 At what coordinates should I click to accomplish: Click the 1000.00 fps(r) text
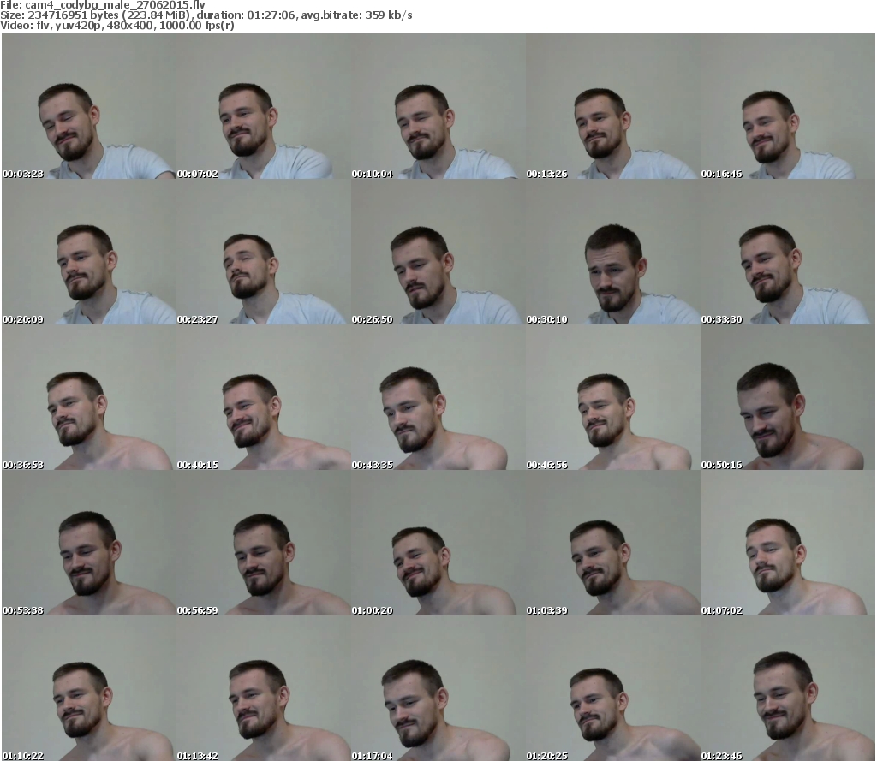[x=196, y=25]
